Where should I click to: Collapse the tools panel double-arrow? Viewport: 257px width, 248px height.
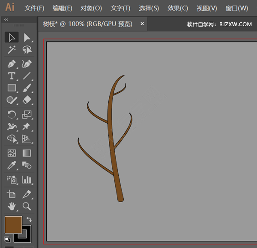click(6, 20)
